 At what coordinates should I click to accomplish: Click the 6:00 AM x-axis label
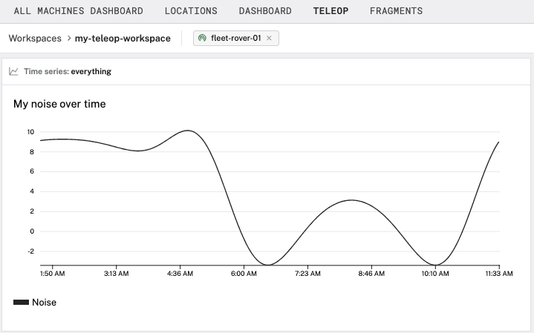click(244, 274)
